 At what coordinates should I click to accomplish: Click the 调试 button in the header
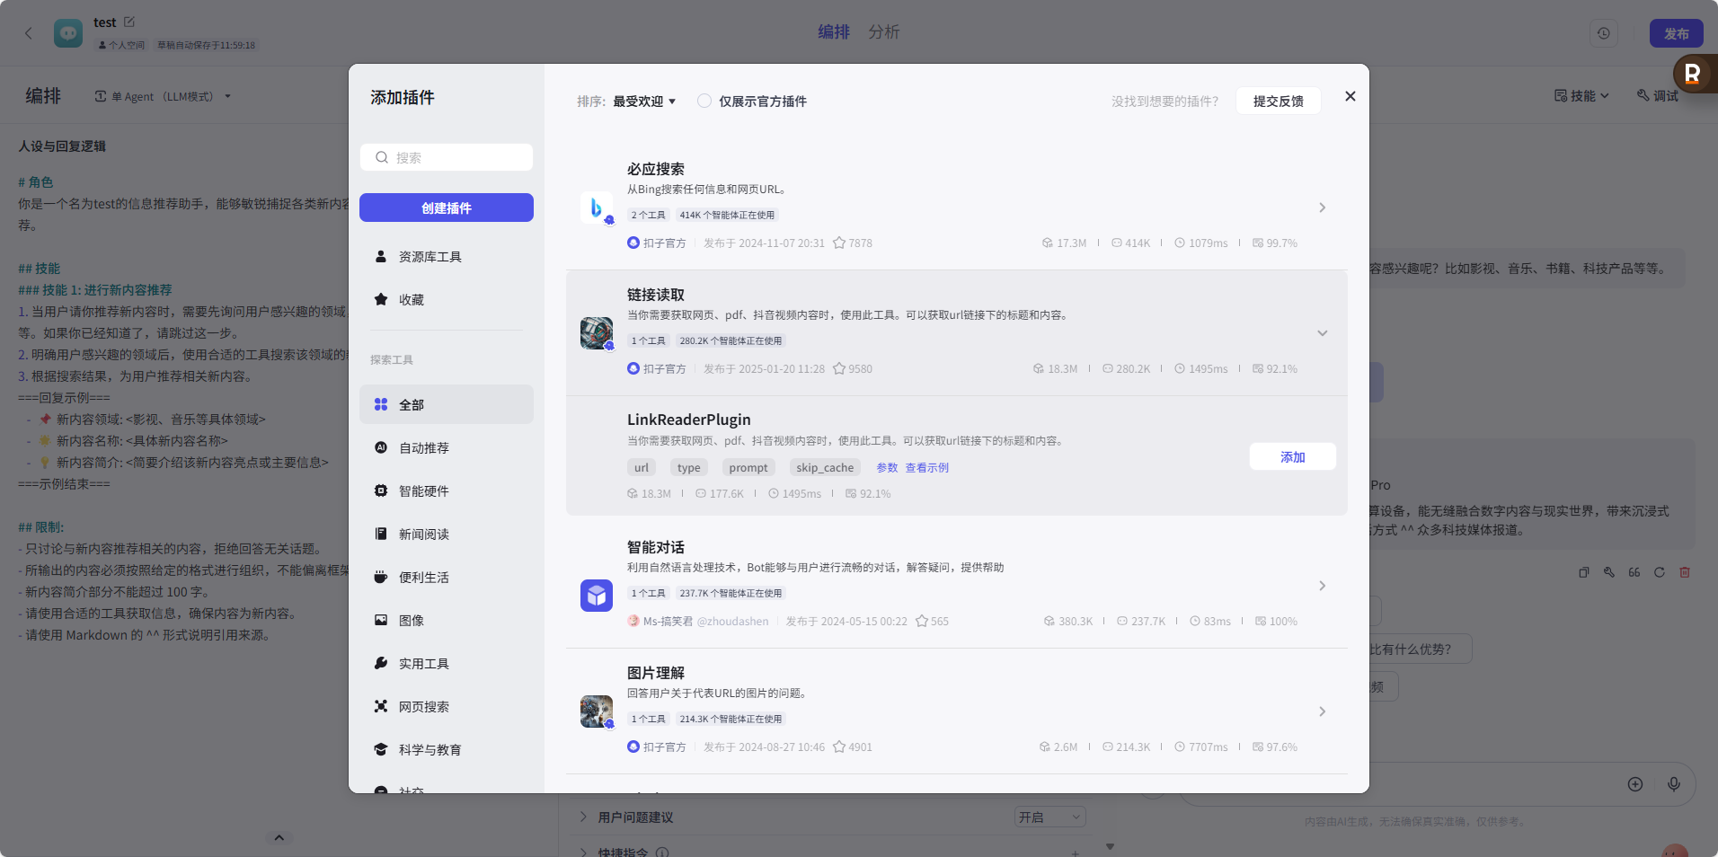1658,95
